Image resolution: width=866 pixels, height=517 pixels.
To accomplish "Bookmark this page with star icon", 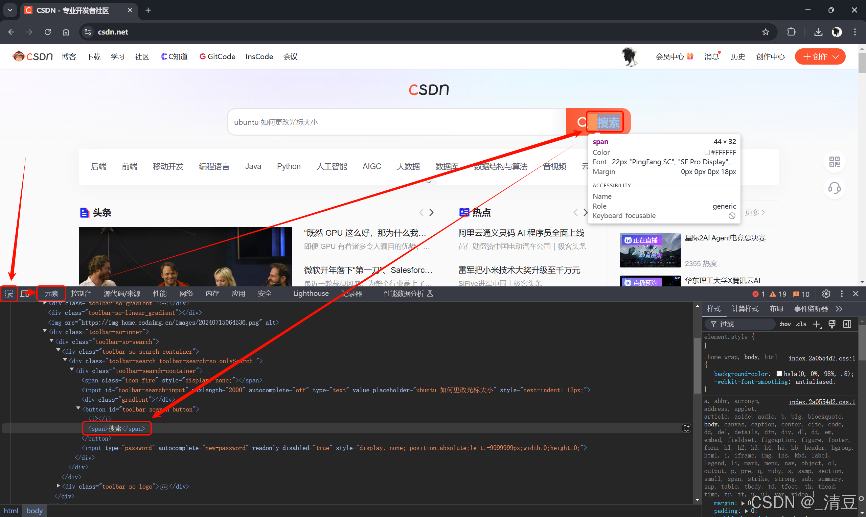I will click(x=766, y=32).
